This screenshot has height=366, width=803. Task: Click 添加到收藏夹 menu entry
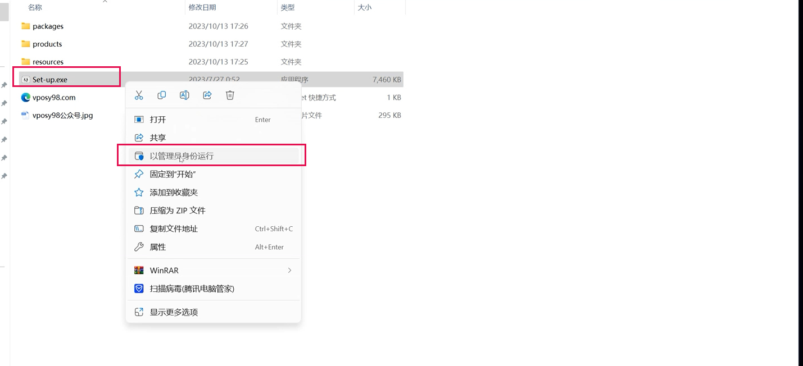click(174, 193)
